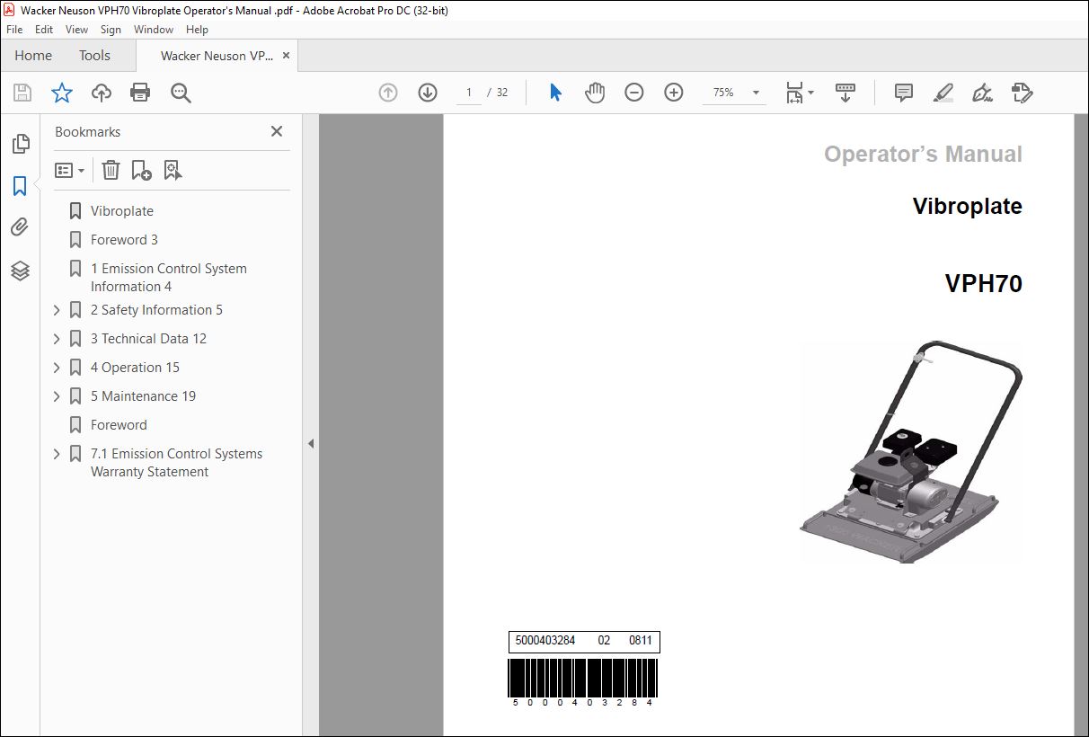1089x737 pixels.
Task: Click the current page number field
Action: tap(468, 93)
